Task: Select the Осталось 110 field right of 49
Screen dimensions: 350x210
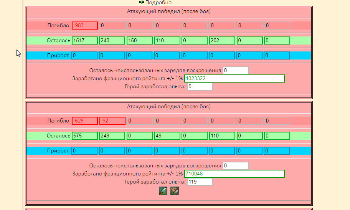Action: pyautogui.click(x=222, y=136)
